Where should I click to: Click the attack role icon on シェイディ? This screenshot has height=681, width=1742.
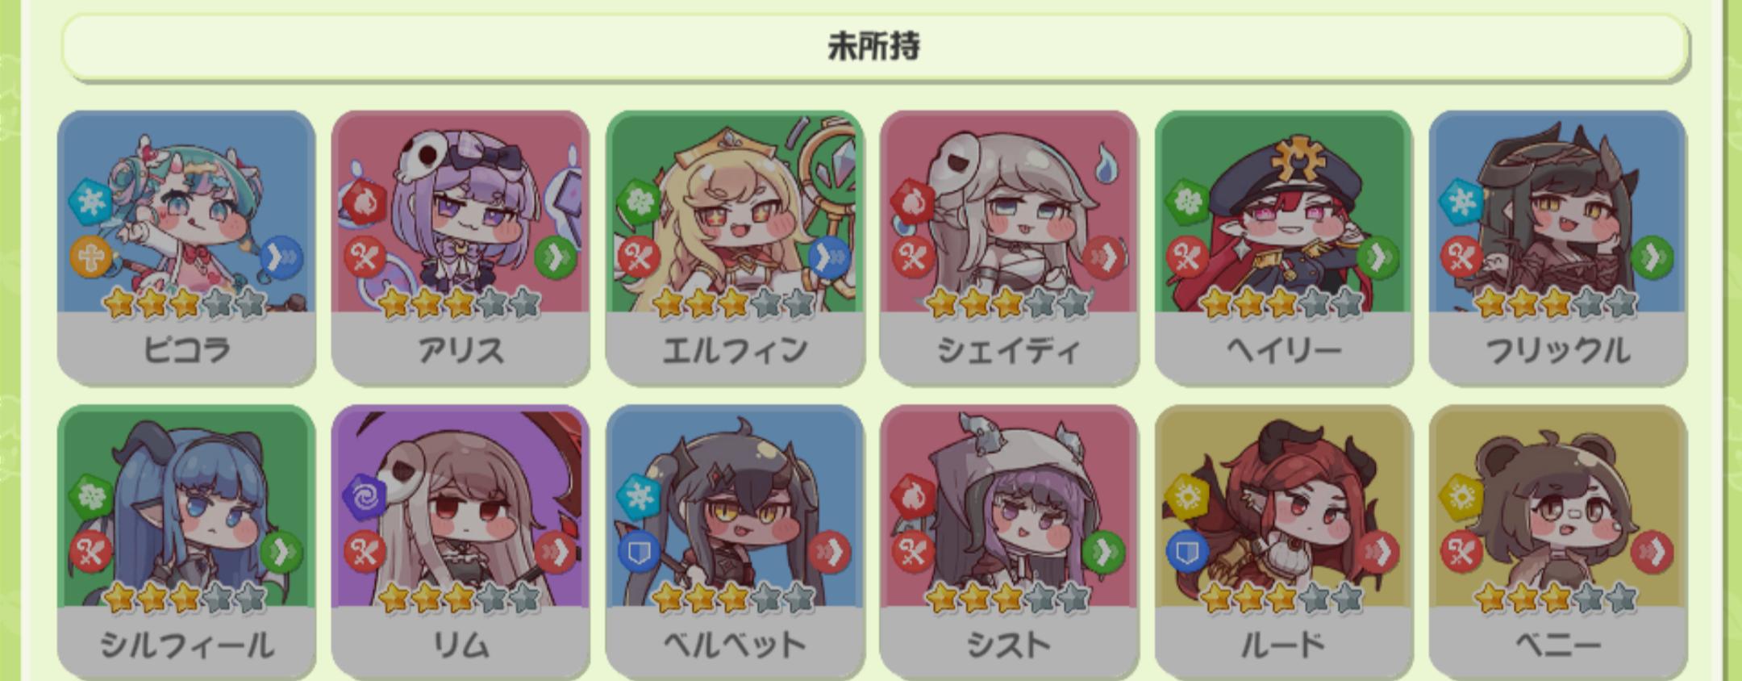(914, 257)
